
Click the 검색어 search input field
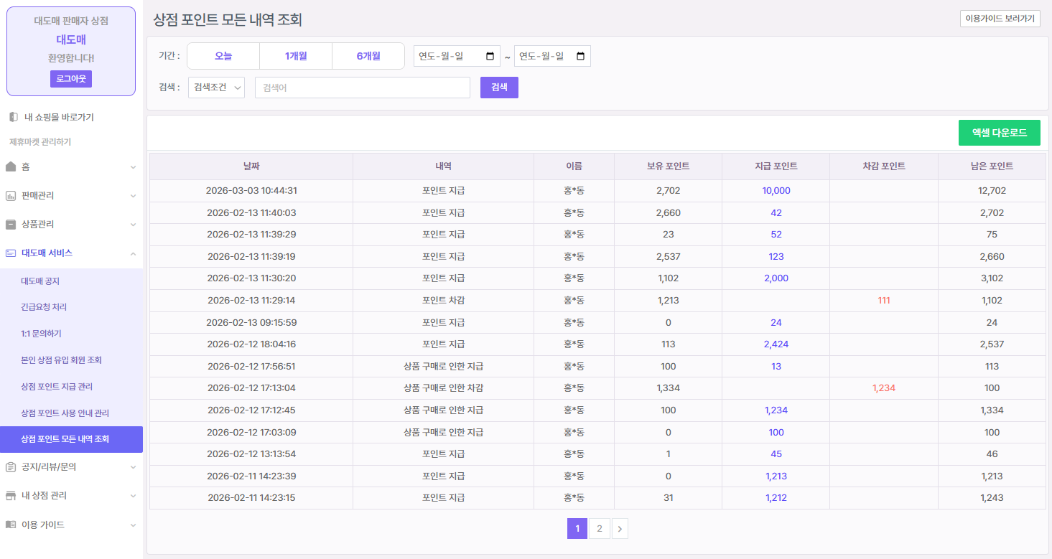[362, 88]
